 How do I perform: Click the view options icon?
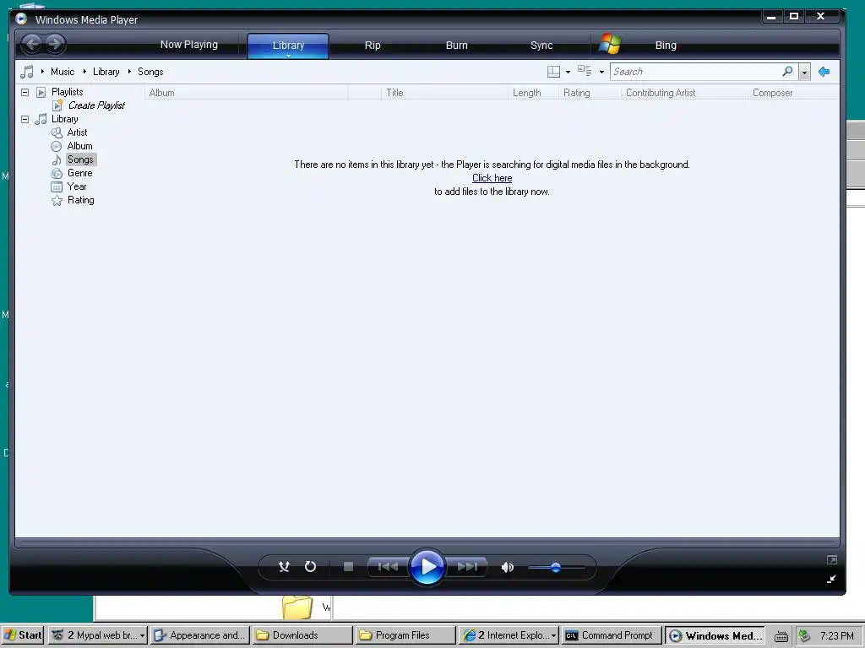(585, 71)
